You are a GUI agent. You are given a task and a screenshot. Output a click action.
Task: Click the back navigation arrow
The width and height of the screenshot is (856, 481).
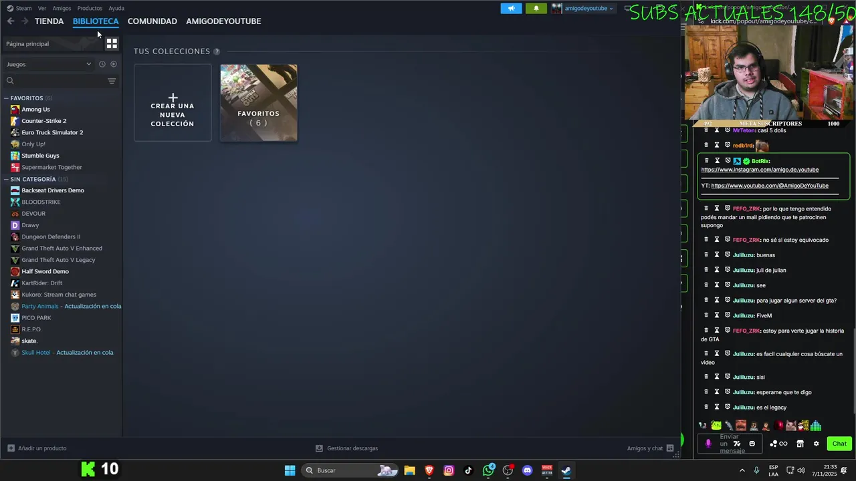(11, 21)
